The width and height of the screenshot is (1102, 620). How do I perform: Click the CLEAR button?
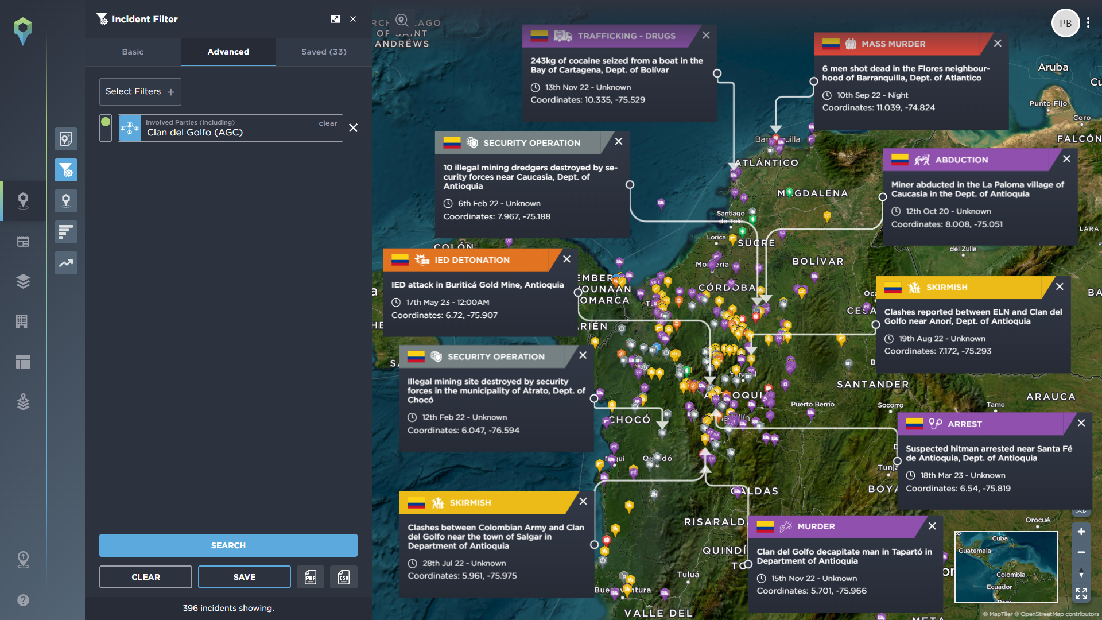[146, 577]
